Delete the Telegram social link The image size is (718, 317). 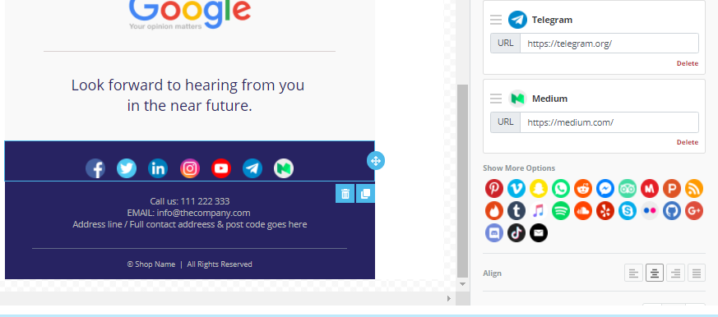688,63
